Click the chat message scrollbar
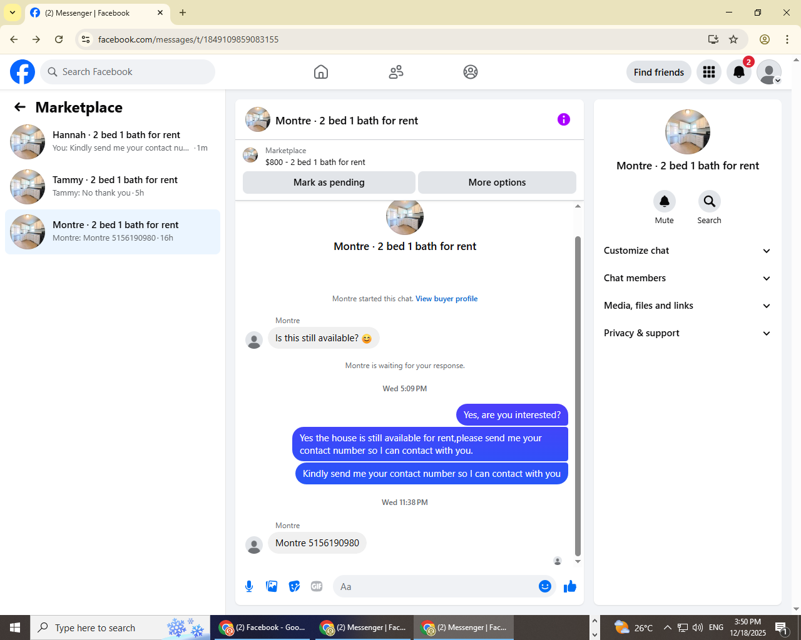This screenshot has width=801, height=640. click(578, 396)
